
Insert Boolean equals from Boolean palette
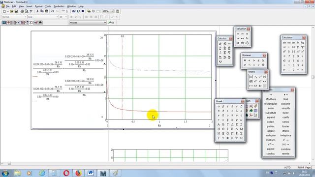245,60
